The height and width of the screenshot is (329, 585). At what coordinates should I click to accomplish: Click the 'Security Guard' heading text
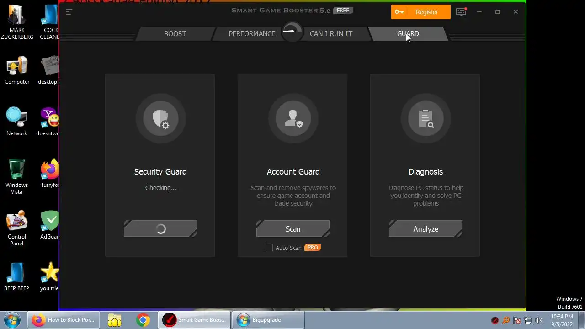tap(160, 172)
